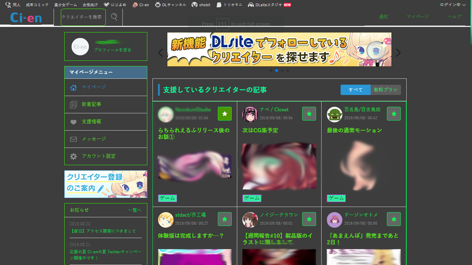This screenshot has width=472, height=265.
Task: Open マイページ home icon in sidebar
Action: 73,87
